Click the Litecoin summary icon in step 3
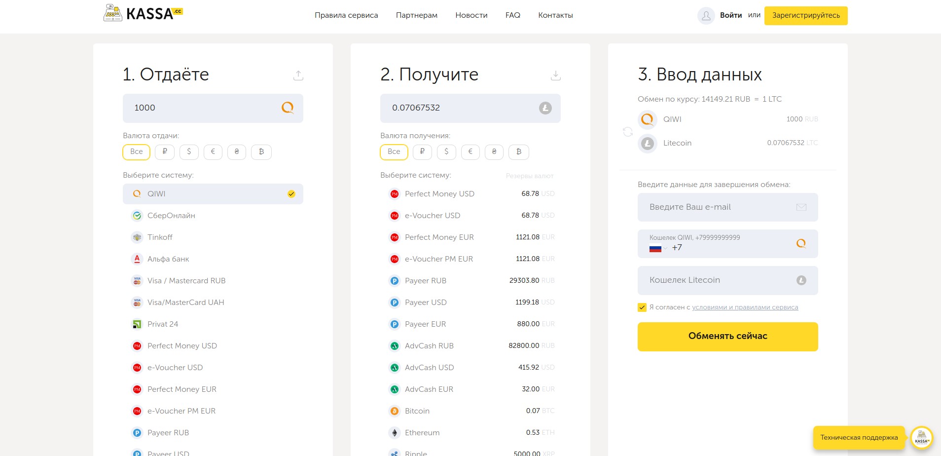The width and height of the screenshot is (941, 456). 648,144
